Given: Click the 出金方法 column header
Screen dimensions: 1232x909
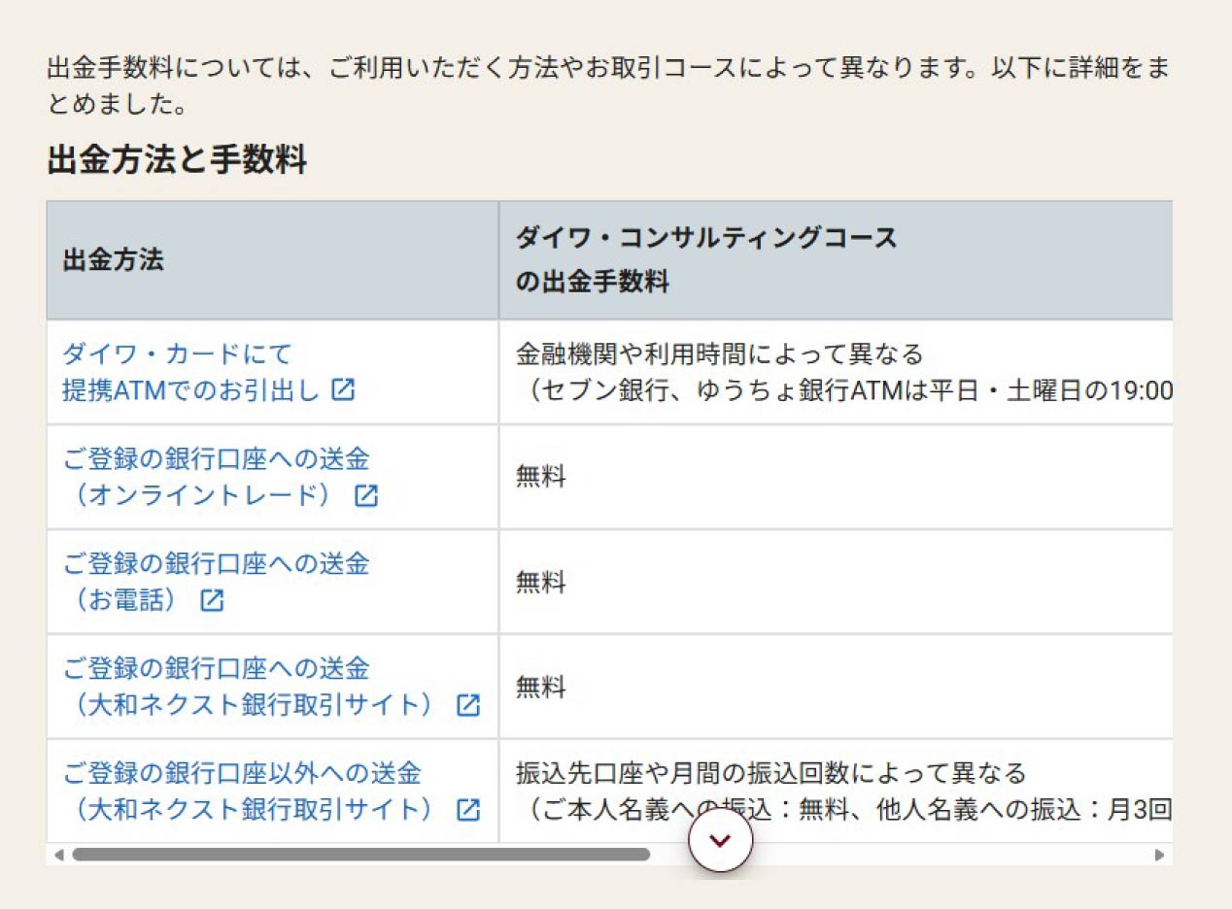Looking at the screenshot, I should click(114, 260).
